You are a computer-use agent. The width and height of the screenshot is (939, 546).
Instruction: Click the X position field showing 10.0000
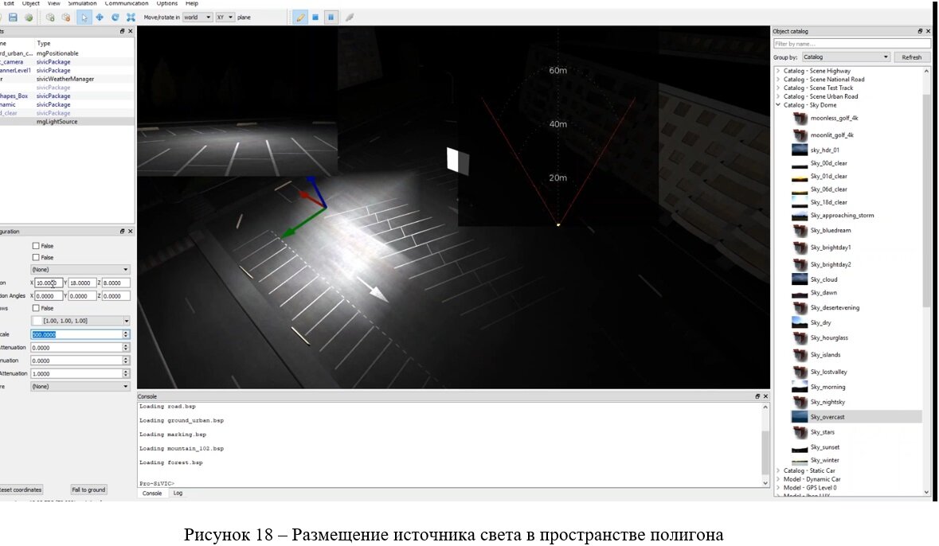pyautogui.click(x=49, y=283)
